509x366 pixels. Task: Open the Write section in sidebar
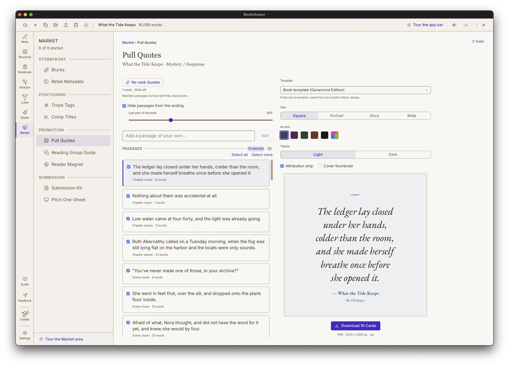coord(25,39)
